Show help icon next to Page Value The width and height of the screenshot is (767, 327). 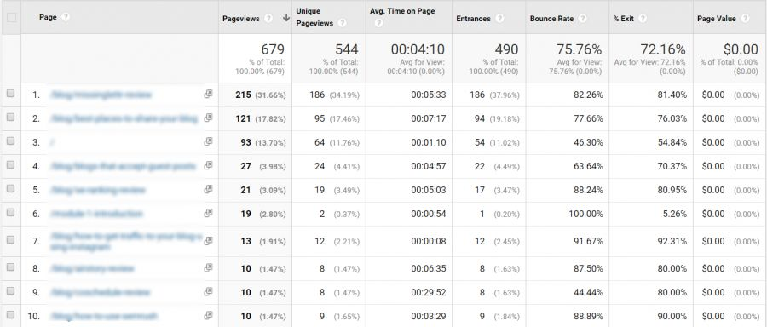click(745, 19)
